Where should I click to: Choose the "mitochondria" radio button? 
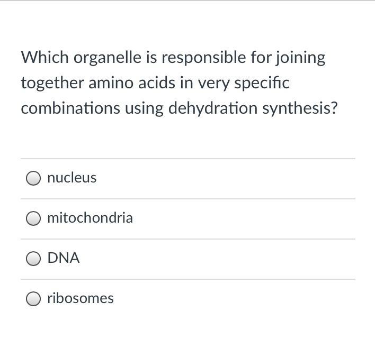33,218
